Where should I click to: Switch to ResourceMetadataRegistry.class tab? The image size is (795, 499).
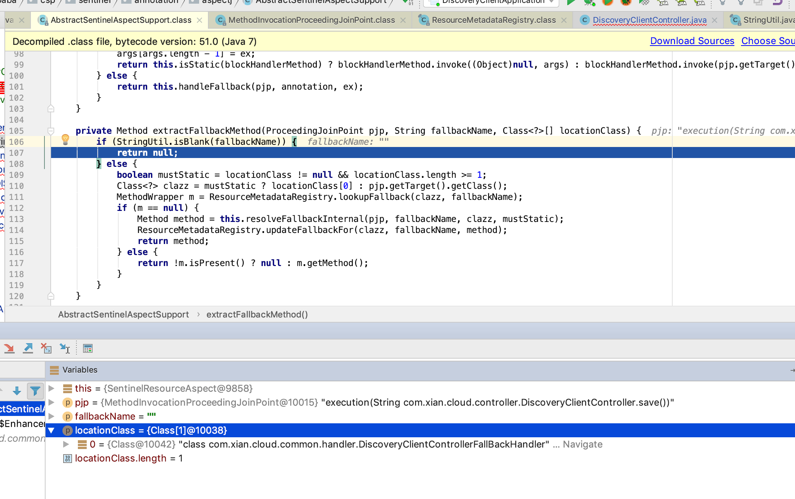(494, 20)
